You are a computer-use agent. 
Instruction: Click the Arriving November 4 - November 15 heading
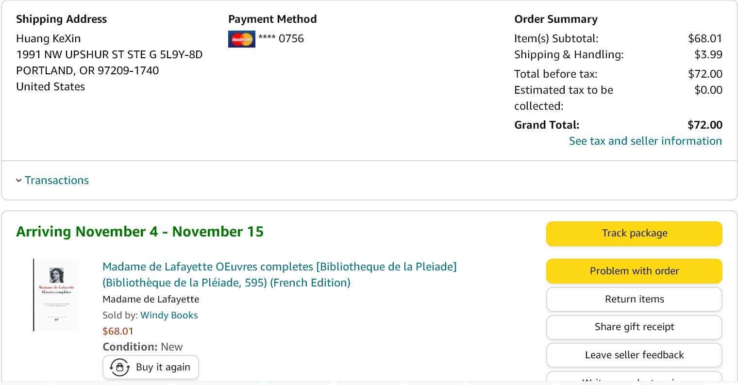tap(140, 232)
